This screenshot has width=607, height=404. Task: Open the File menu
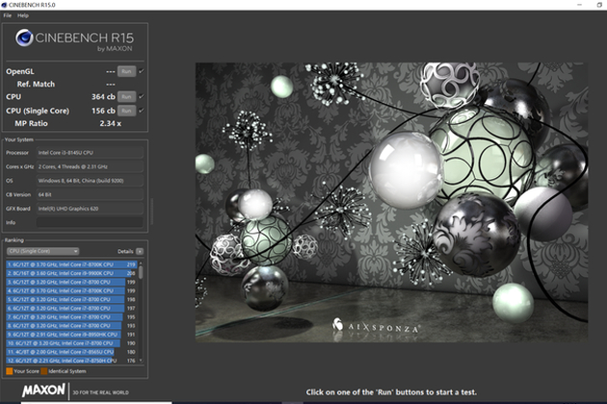click(x=7, y=15)
